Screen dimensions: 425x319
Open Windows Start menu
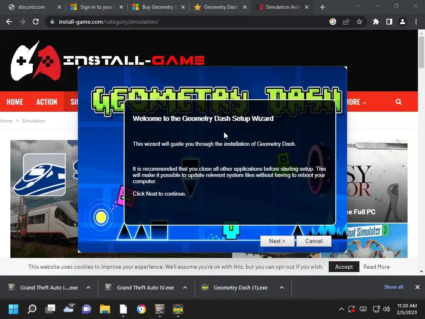click(x=14, y=309)
